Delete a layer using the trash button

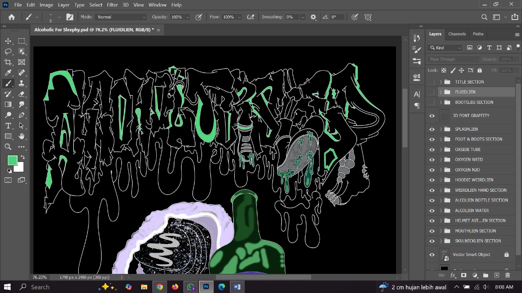click(x=507, y=276)
